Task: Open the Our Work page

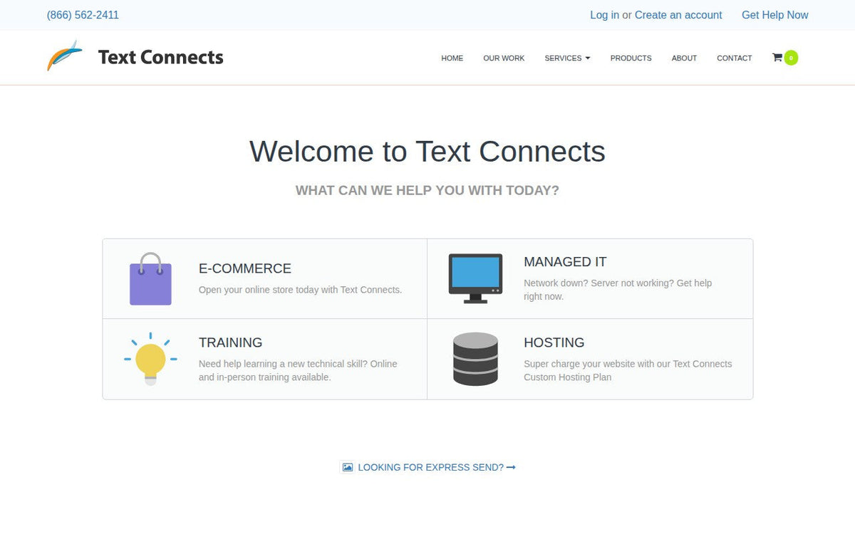Action: pos(504,58)
